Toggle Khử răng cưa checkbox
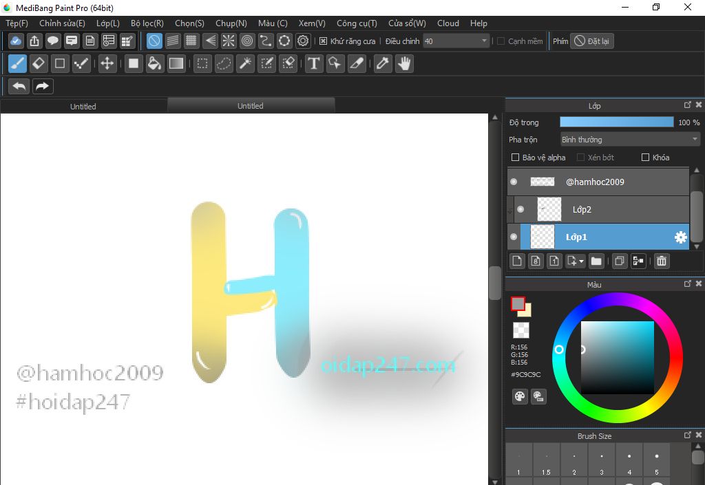Viewport: 705px width, 485px height. (323, 41)
